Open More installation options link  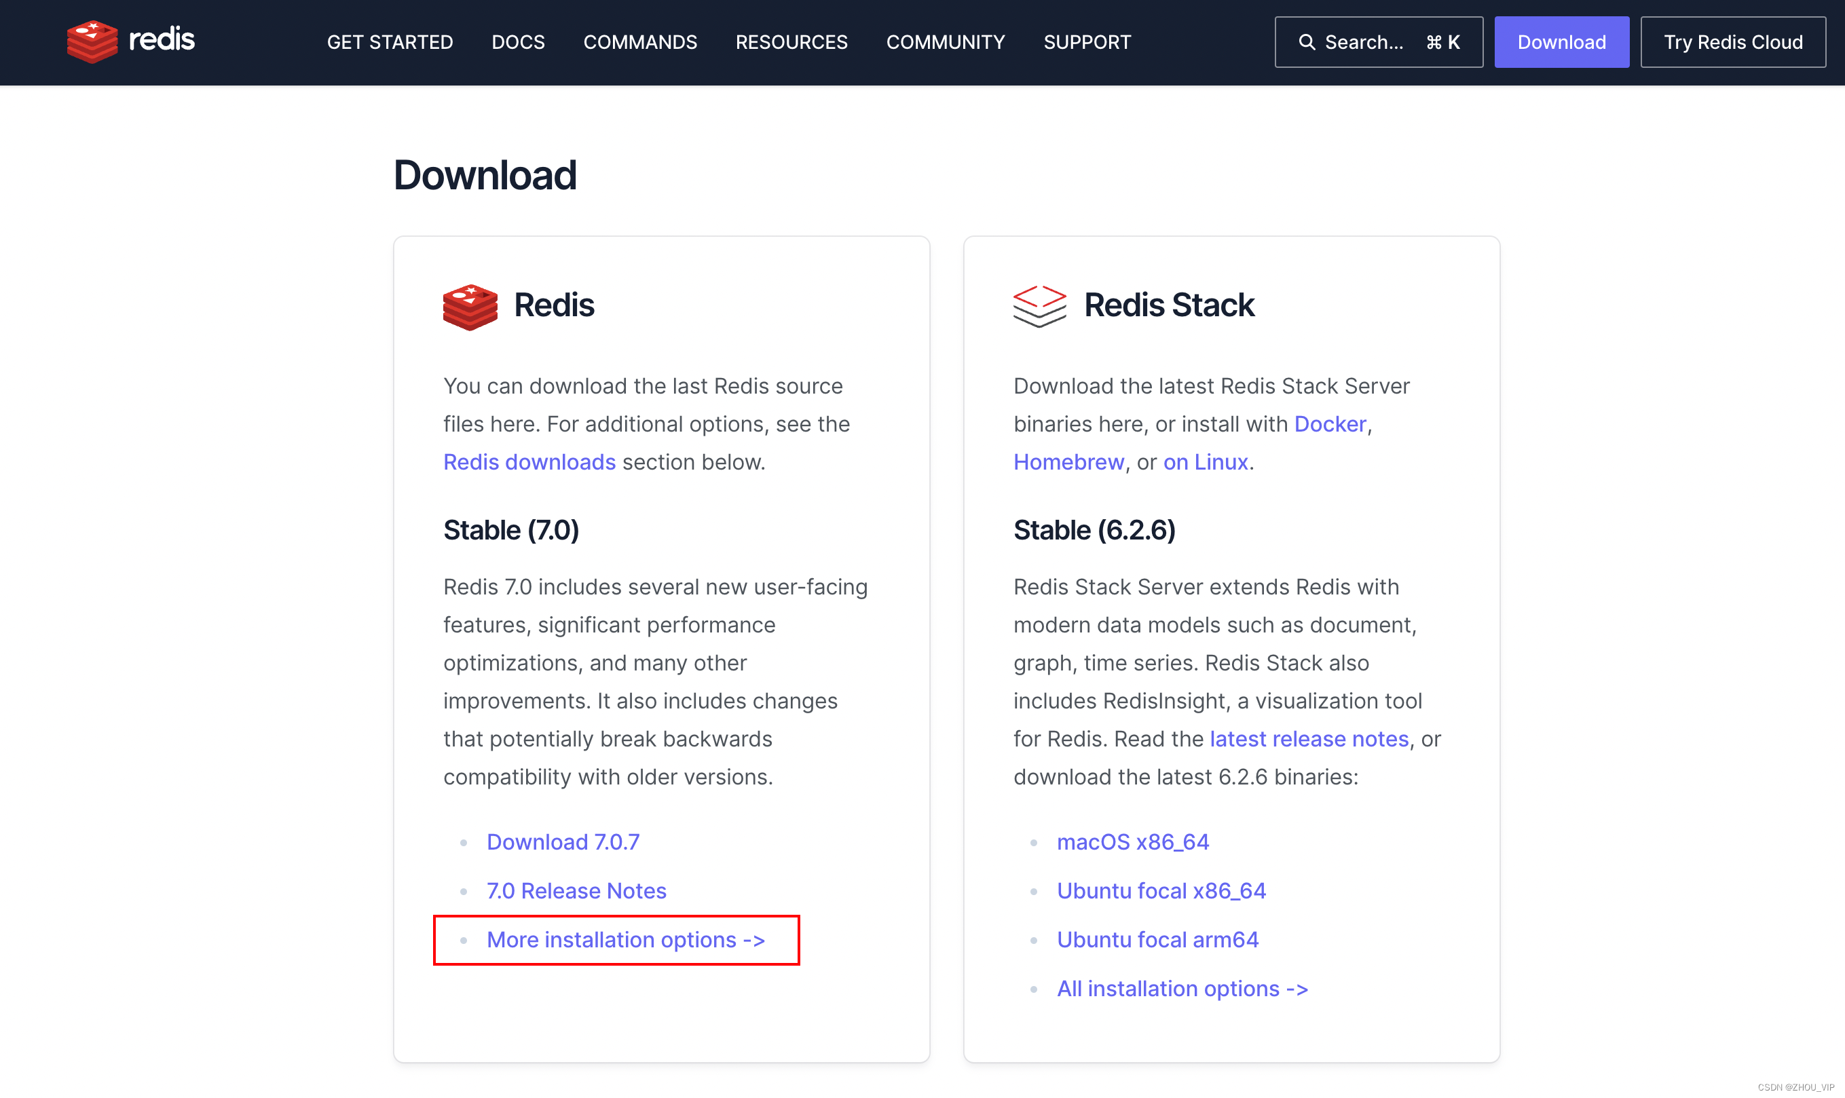[x=626, y=940]
